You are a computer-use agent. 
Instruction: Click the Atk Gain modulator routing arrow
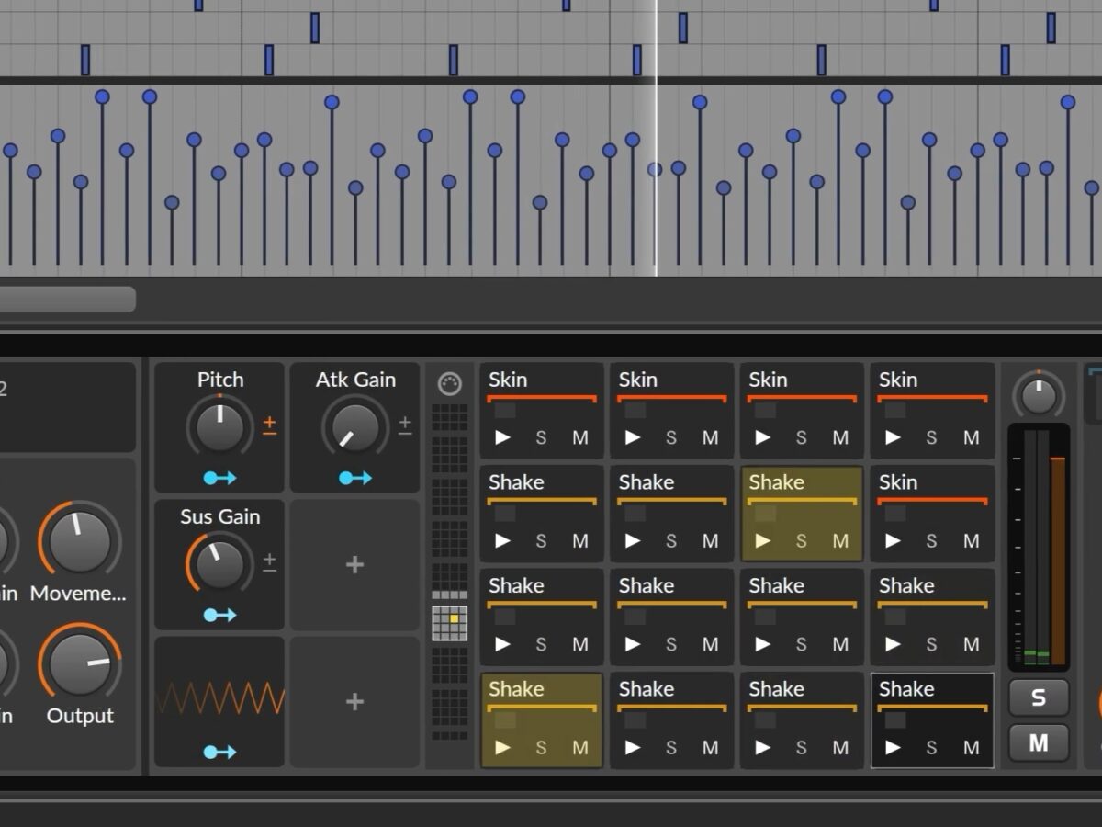355,478
